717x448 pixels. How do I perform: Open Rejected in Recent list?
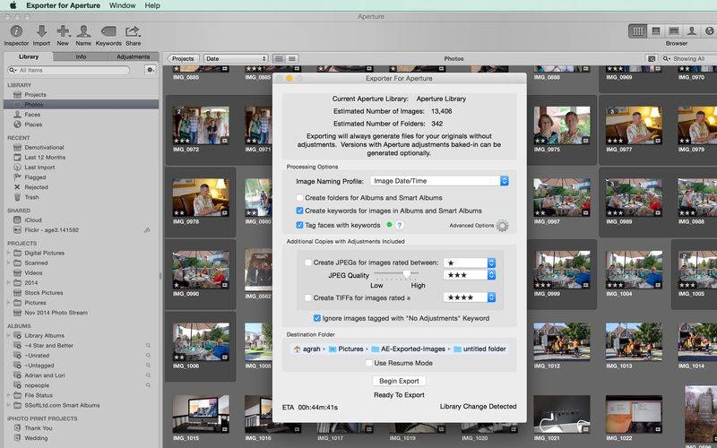tap(36, 187)
